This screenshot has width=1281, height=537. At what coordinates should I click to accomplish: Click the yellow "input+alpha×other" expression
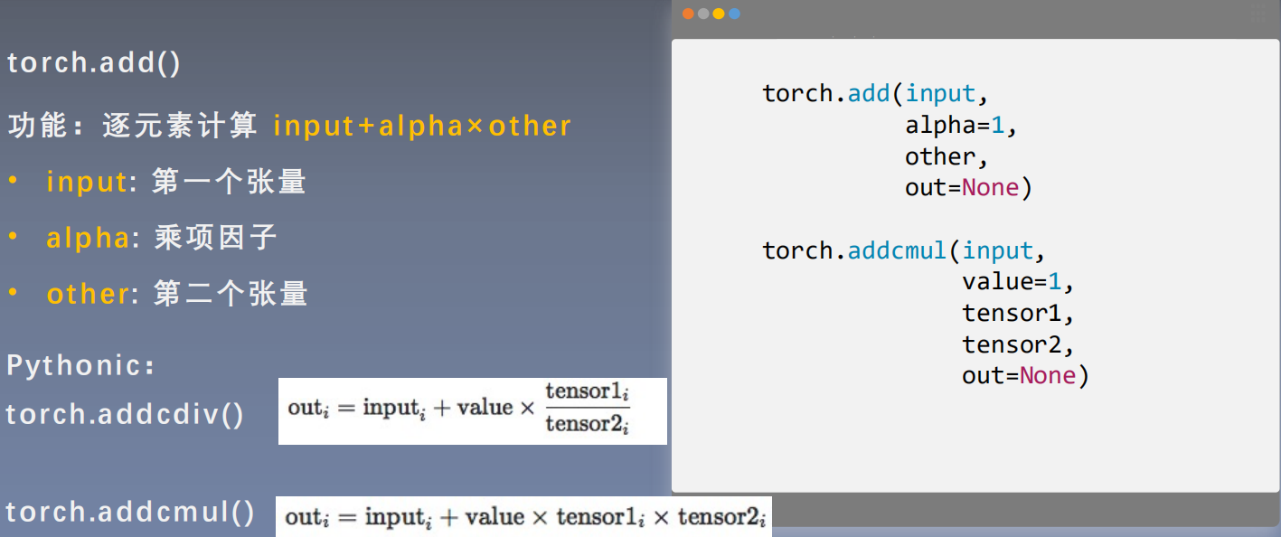point(422,126)
